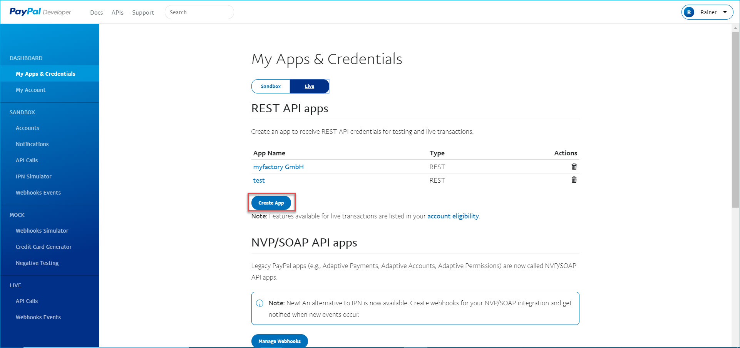This screenshot has width=740, height=348.
Task: Click the info icon in the note box
Action: pos(260,303)
